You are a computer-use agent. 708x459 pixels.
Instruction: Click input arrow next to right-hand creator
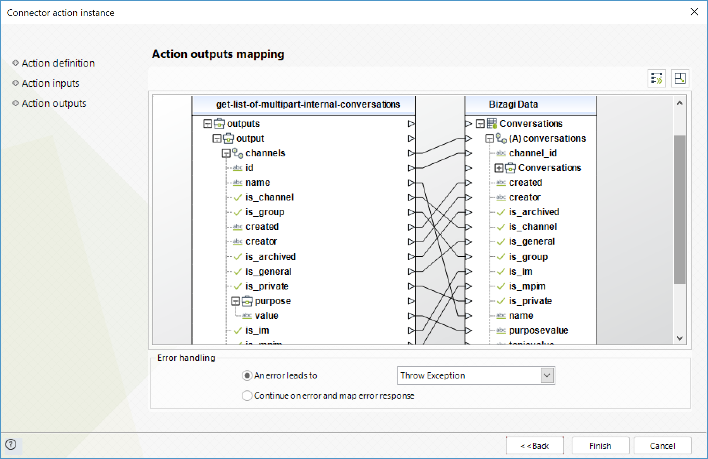[469, 197]
